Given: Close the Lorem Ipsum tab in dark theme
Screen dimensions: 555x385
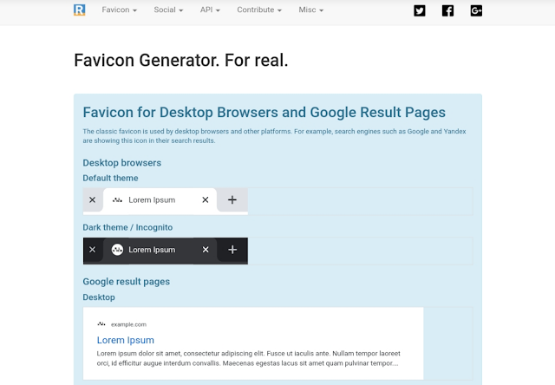Looking at the screenshot, I should coord(206,250).
